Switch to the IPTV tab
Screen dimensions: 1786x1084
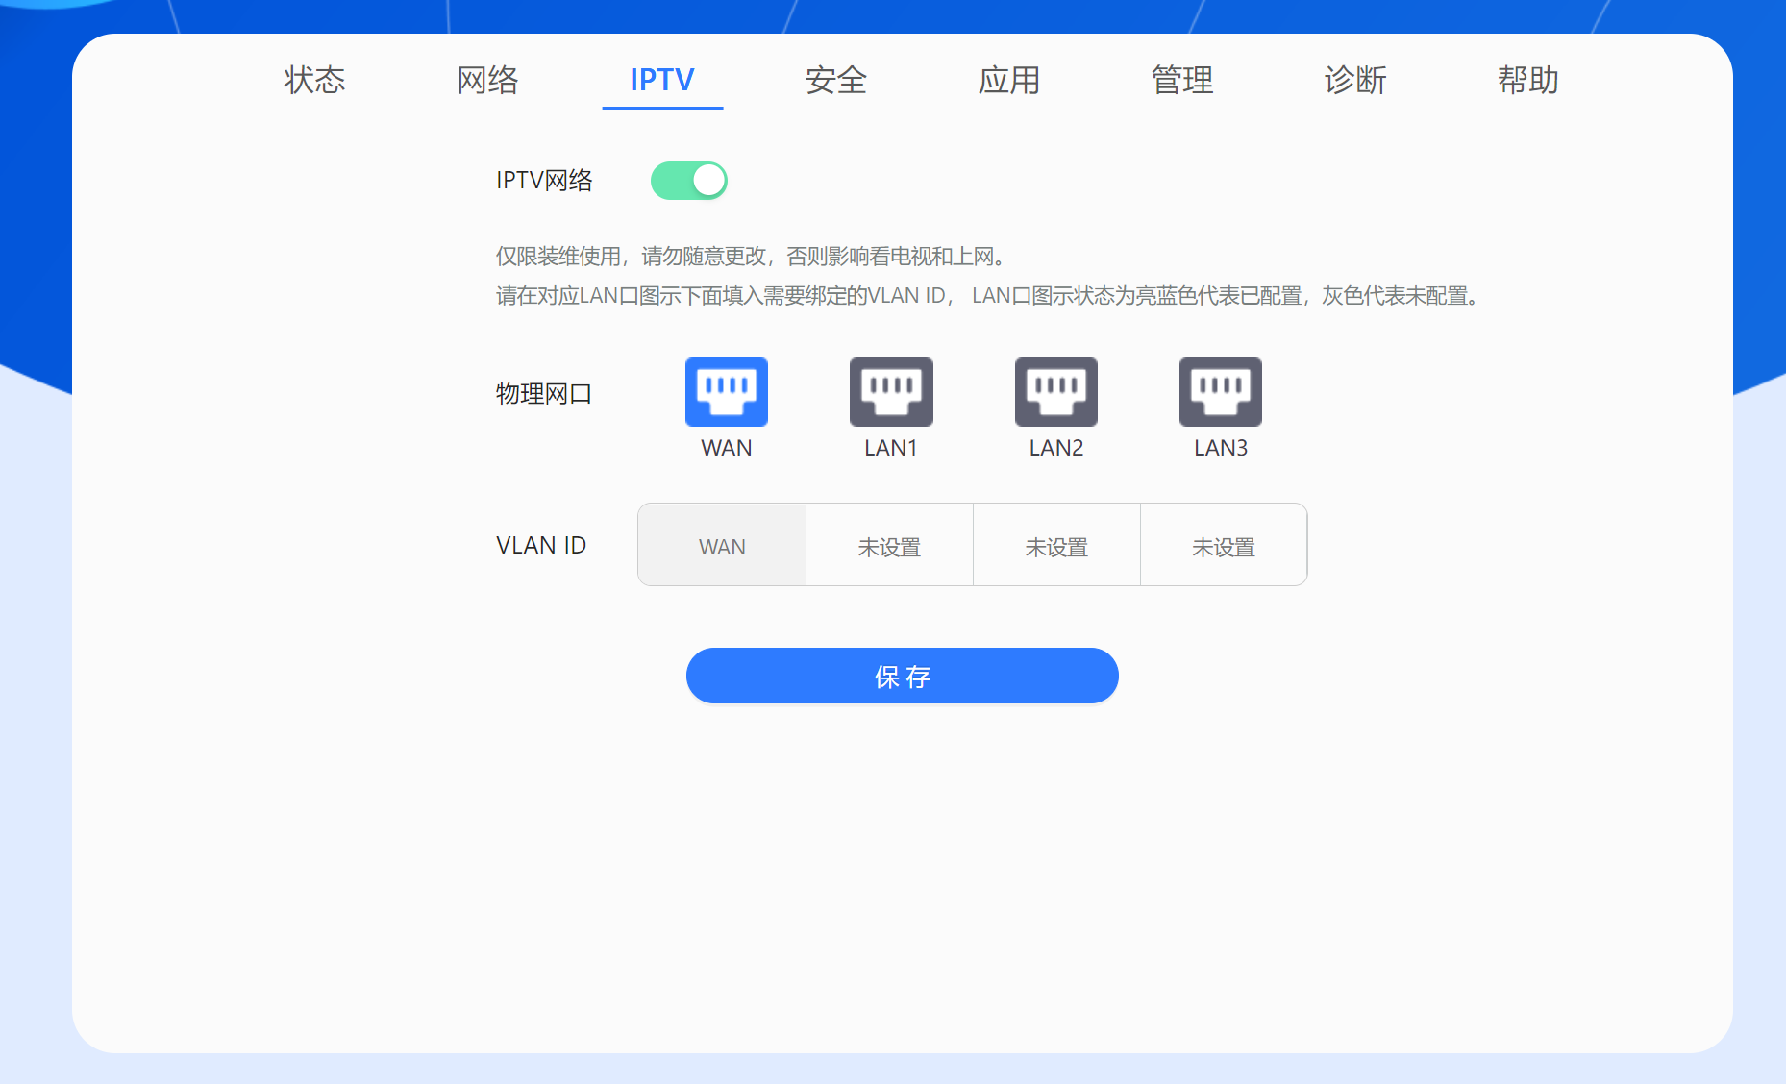[x=662, y=80]
